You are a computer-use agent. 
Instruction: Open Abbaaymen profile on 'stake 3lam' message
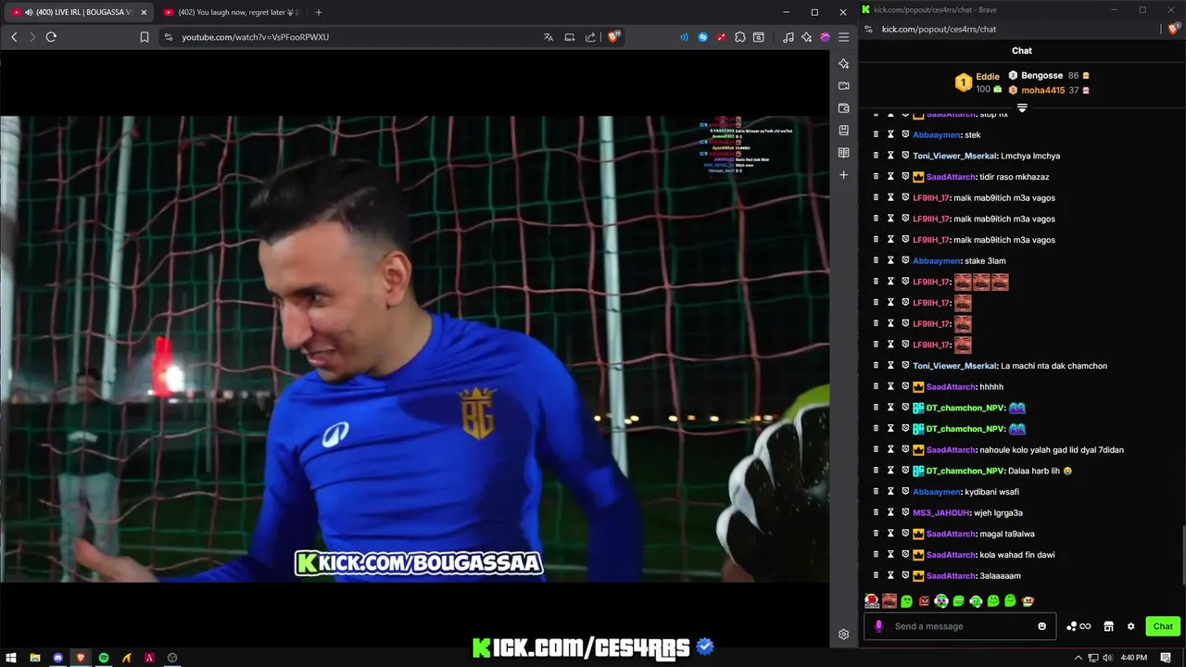pyautogui.click(x=937, y=260)
